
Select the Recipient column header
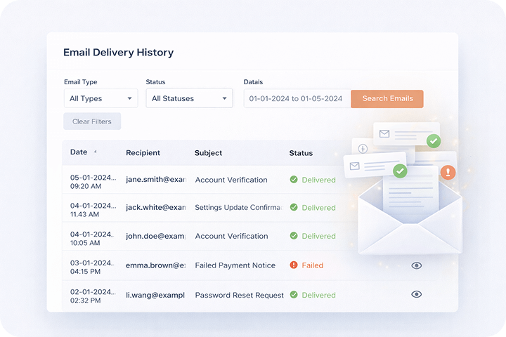click(143, 152)
